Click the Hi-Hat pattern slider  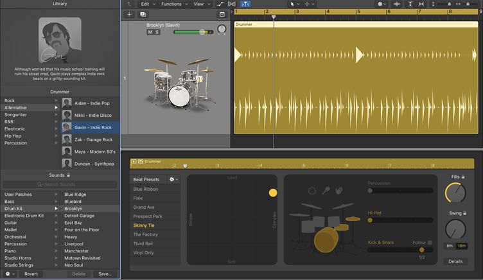click(400, 220)
